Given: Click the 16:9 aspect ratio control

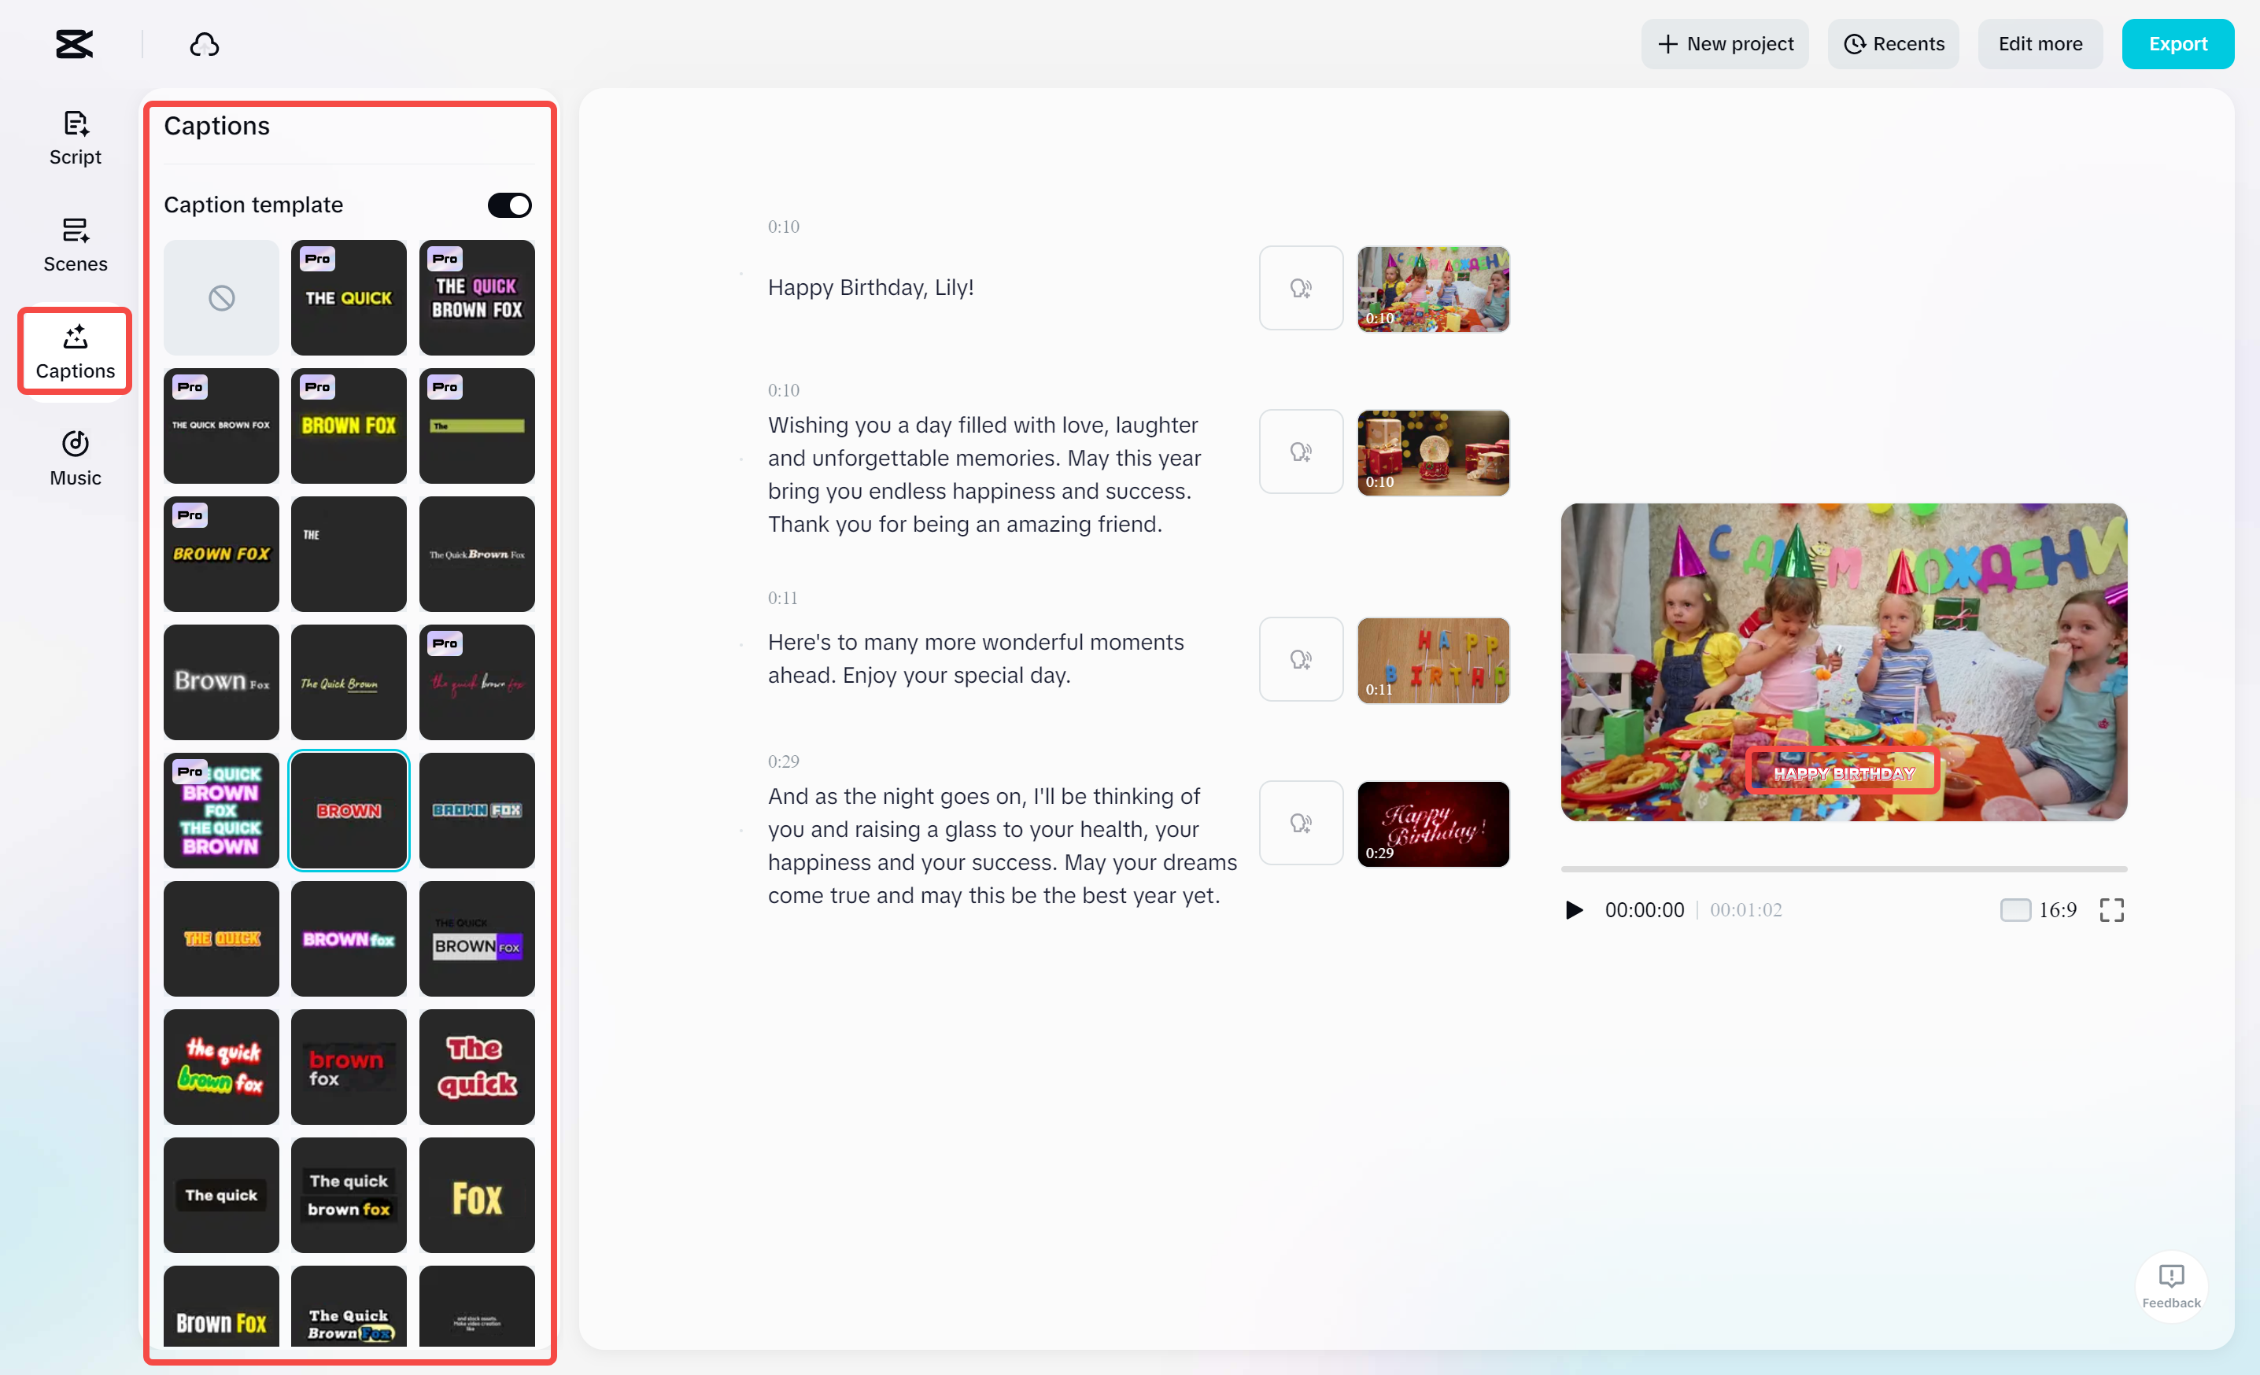Looking at the screenshot, I should 2038,909.
